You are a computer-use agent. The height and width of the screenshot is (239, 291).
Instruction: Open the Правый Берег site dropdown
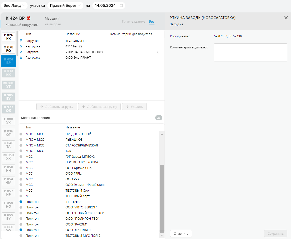tap(65, 6)
